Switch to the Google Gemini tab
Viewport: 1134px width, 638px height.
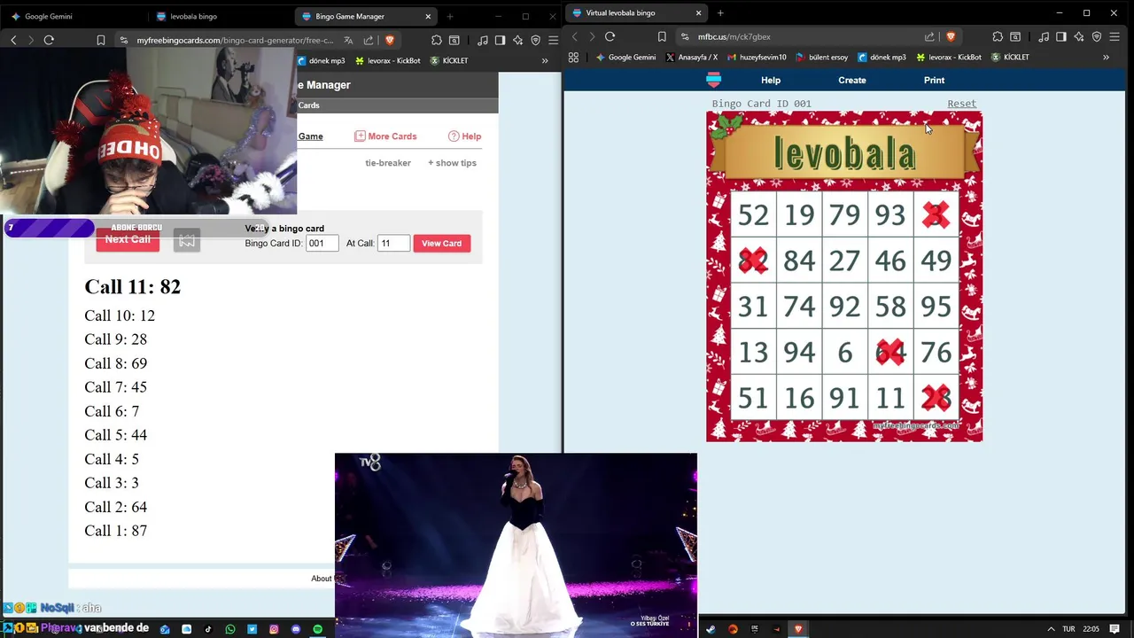74,16
